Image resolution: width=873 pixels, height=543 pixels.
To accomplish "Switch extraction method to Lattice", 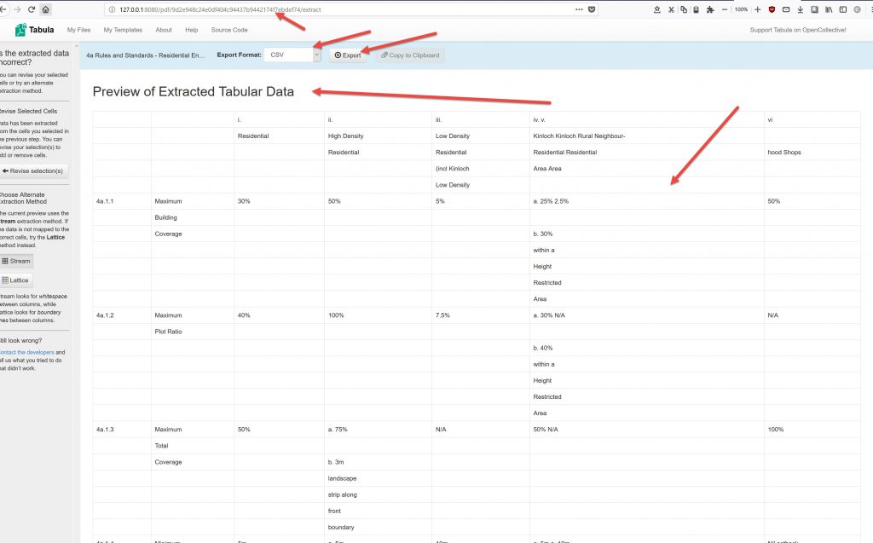I will tap(16, 280).
